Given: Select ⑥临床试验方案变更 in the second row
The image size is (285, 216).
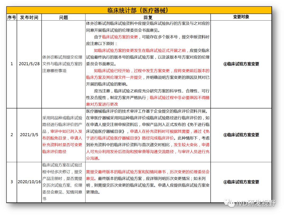Looking at the screenshot, I should point(241,135).
